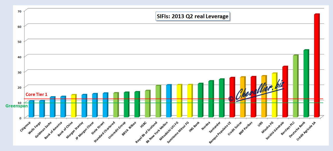Click the Greenspan label

pos(17,106)
